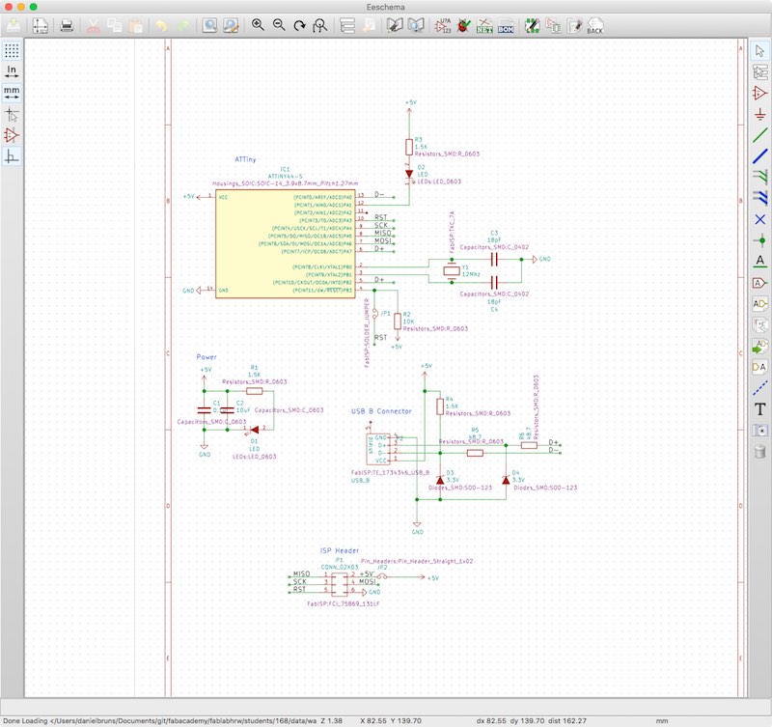This screenshot has width=772, height=727.
Task: Open the bill of materials generator
Action: [507, 26]
